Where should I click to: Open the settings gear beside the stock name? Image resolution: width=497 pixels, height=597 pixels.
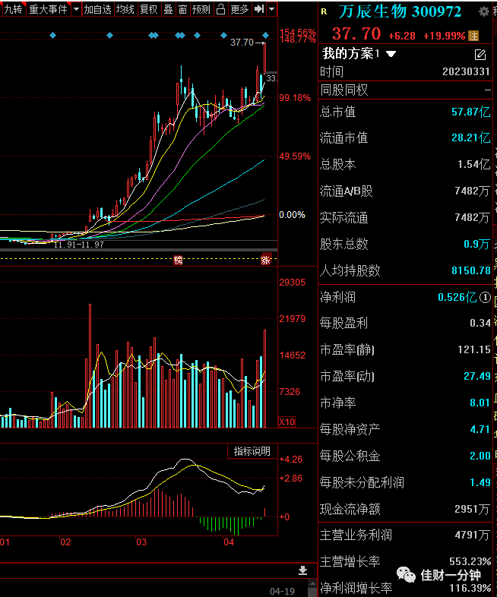tap(483, 12)
